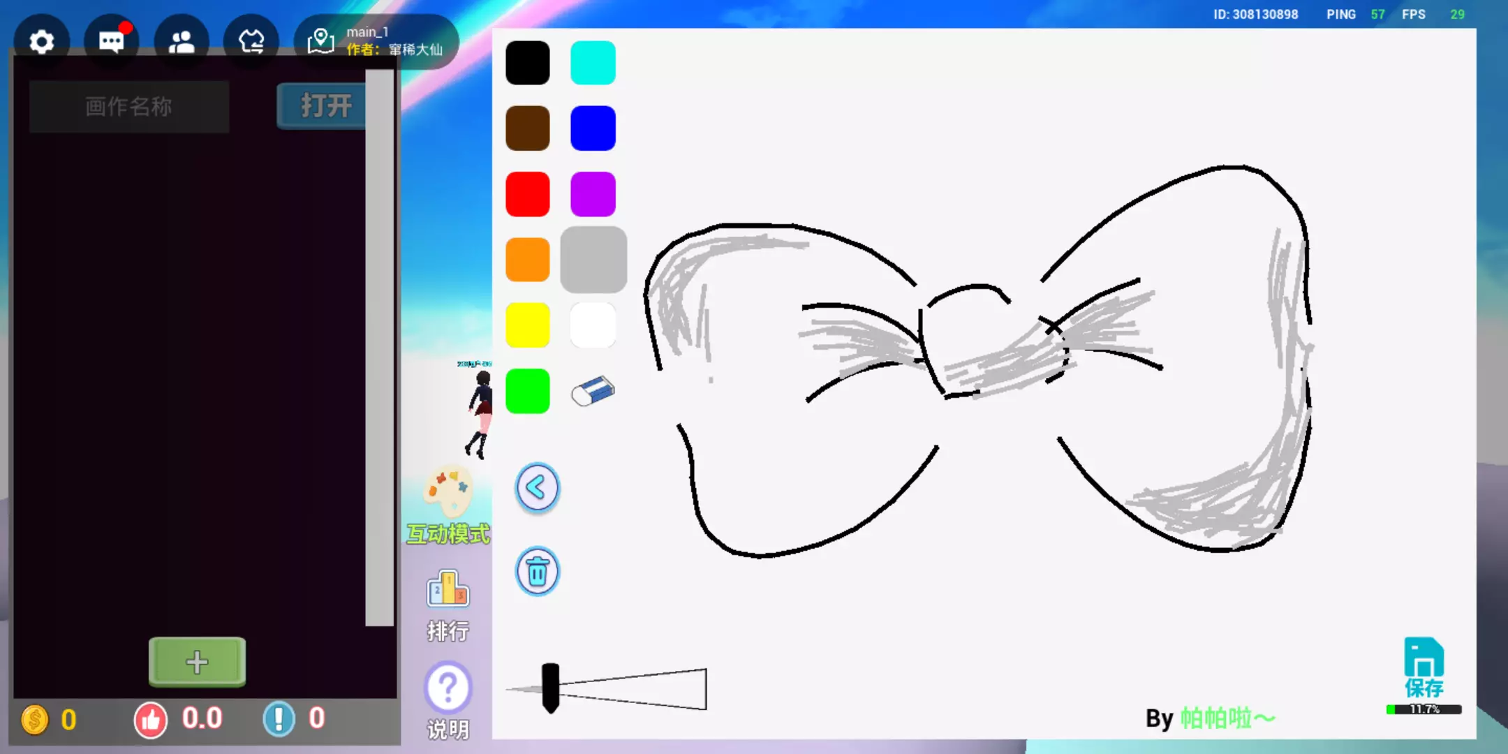
Task: Click the brush size slider handle
Action: coord(550,688)
